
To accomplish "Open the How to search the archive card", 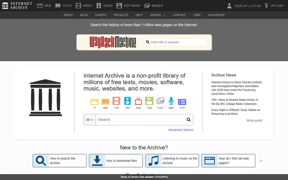I will [x=59, y=161].
